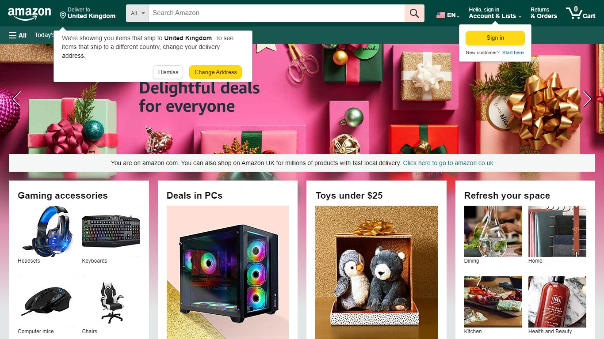Screen dimensions: 604x339
Task: Go to next banner slide arrow
Action: tap(587, 99)
